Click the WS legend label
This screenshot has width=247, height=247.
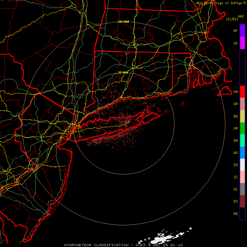[x=236, y=153]
